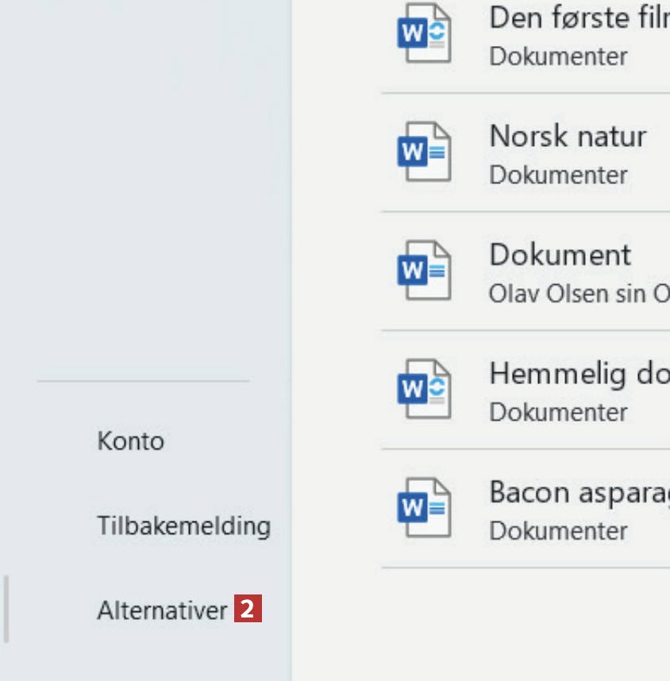This screenshot has height=681, width=670.
Task: Open Word icon beside Norsk natur
Action: [x=424, y=152]
